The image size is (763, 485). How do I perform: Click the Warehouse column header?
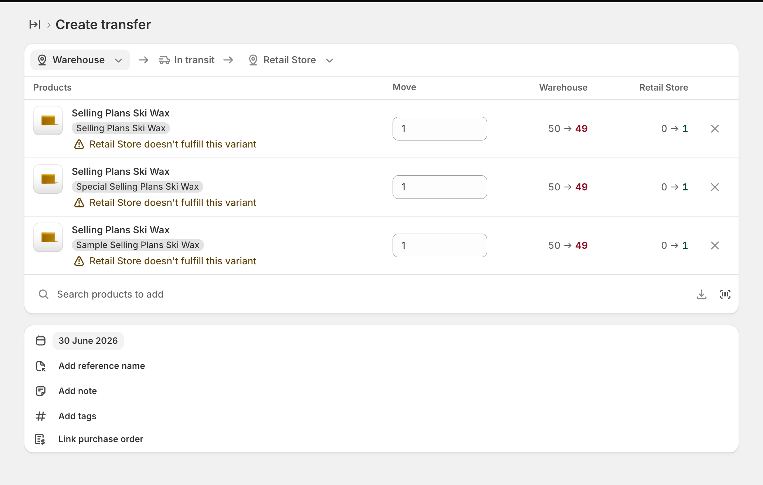pyautogui.click(x=563, y=88)
